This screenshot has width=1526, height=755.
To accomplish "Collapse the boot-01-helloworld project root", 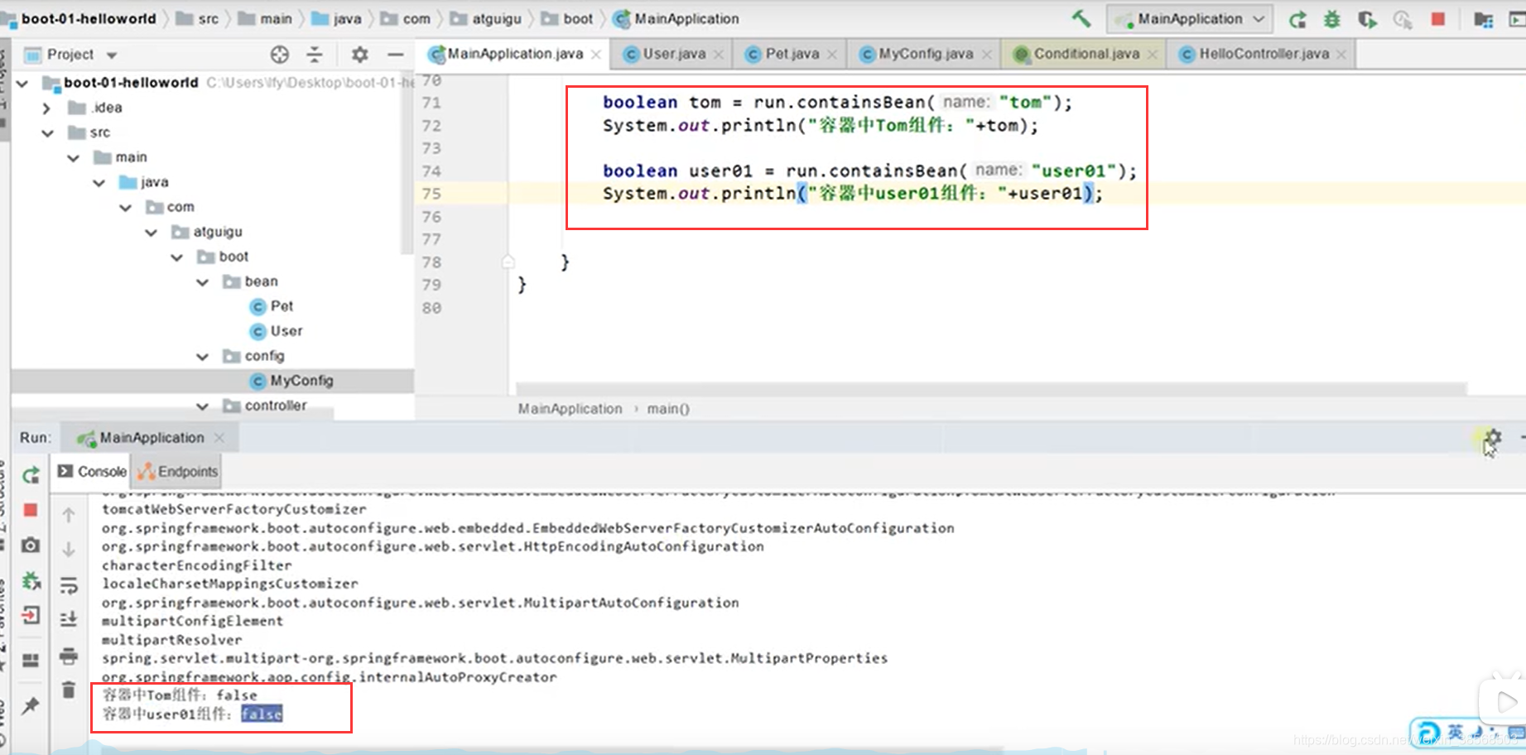I will pyautogui.click(x=22, y=83).
